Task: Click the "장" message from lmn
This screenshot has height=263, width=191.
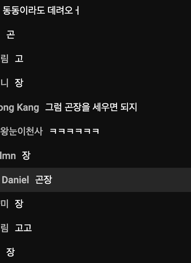Action: pyautogui.click(x=26, y=155)
